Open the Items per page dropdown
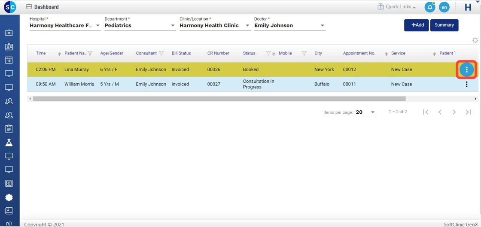This screenshot has width=481, height=227. click(x=365, y=112)
